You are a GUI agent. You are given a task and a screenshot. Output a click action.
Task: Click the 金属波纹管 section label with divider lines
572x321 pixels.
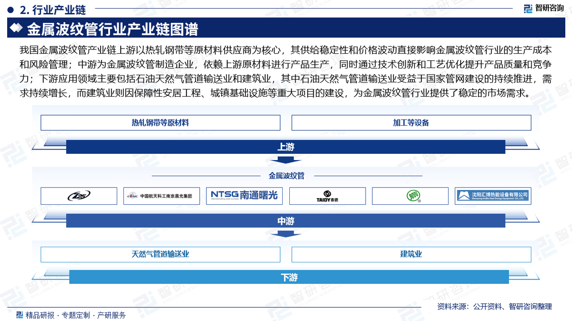pyautogui.click(x=286, y=175)
